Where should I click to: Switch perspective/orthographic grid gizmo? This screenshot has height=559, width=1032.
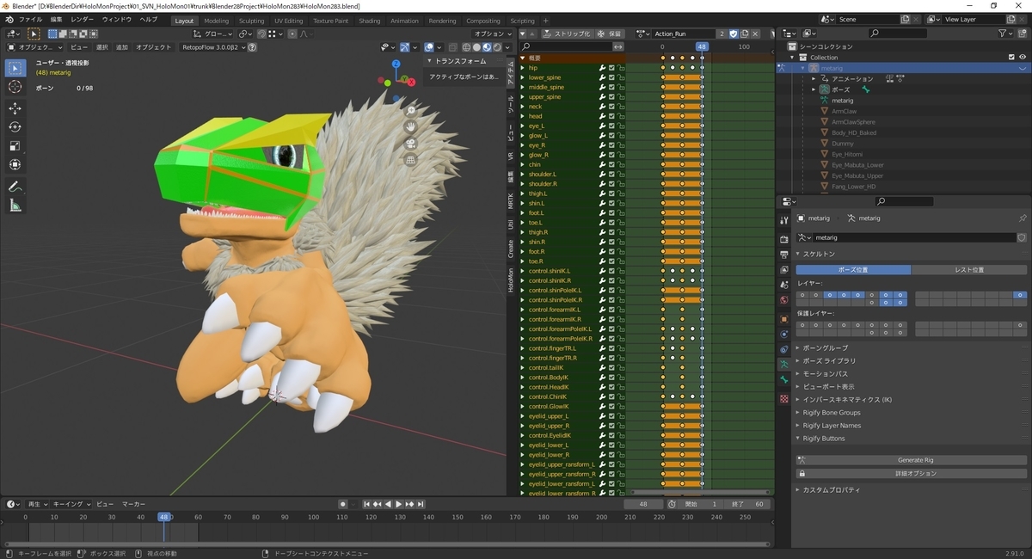point(411,160)
